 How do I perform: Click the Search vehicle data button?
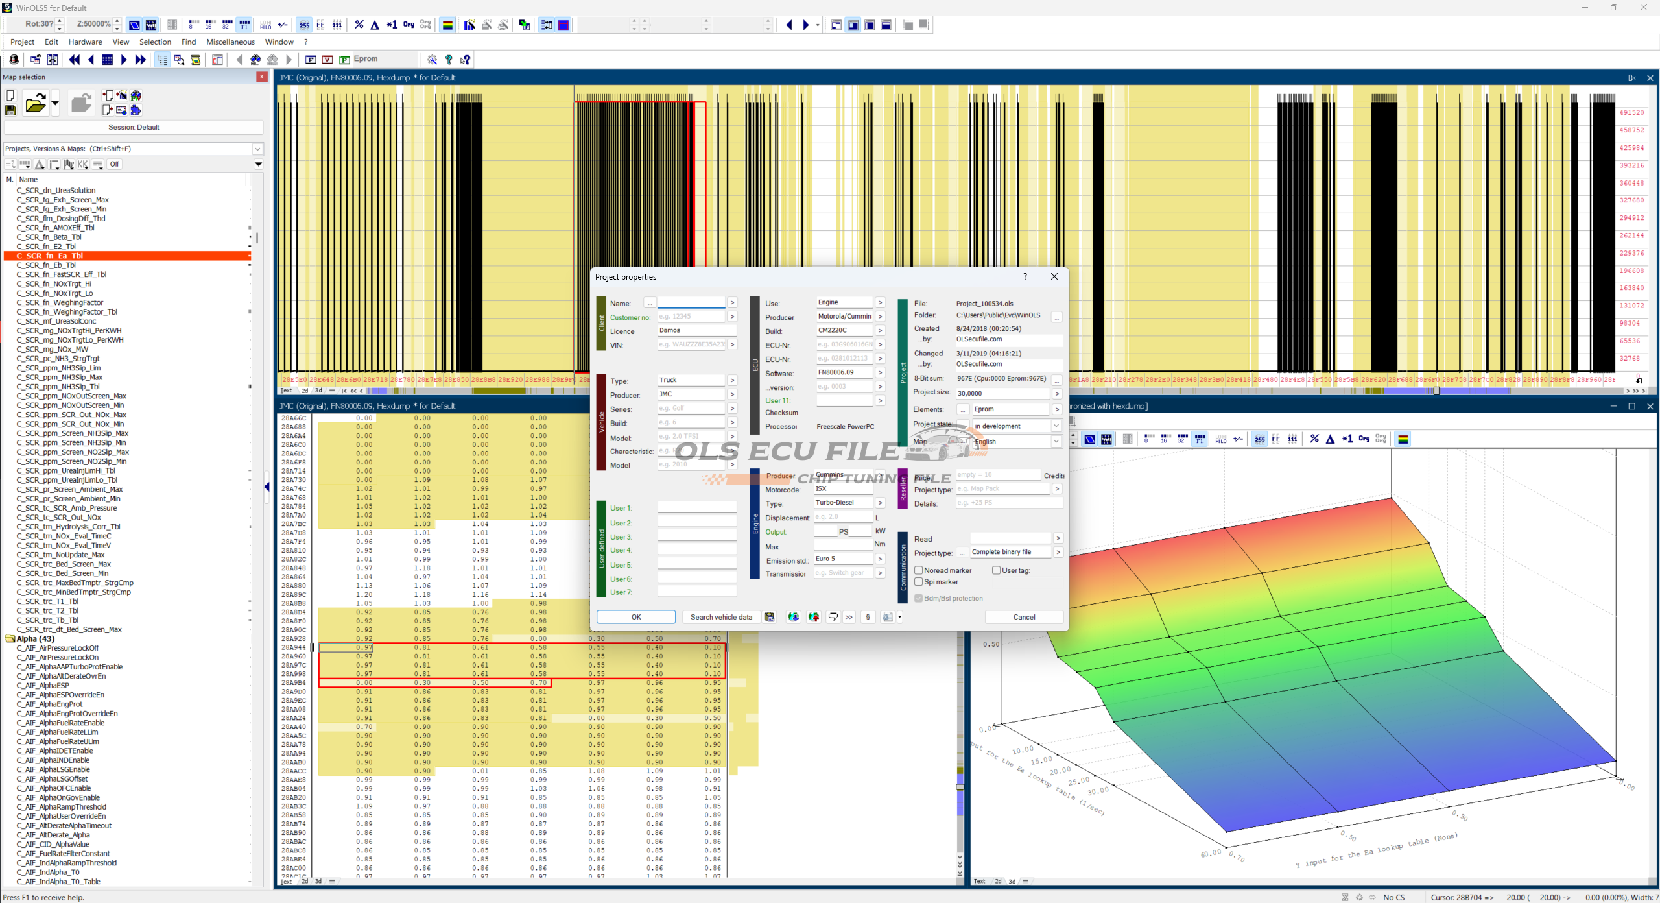721,617
